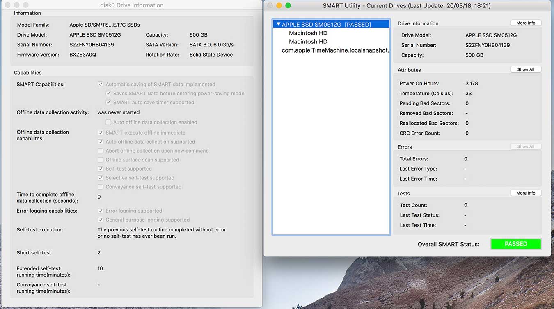The width and height of the screenshot is (554, 309).
Task: Open More Info for Drive Information
Action: pos(526,23)
